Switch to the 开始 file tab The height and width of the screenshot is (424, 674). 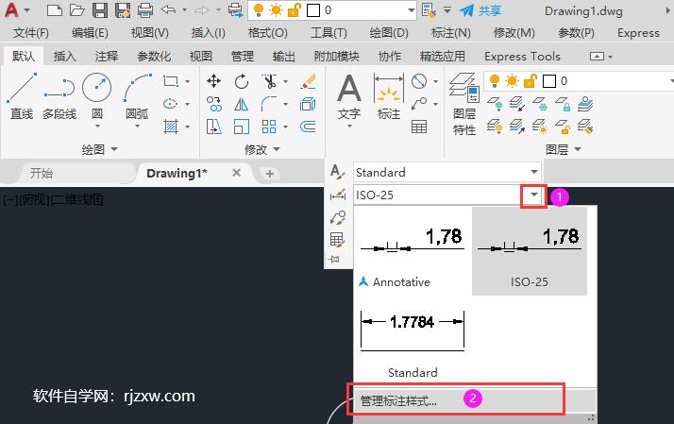(x=42, y=174)
